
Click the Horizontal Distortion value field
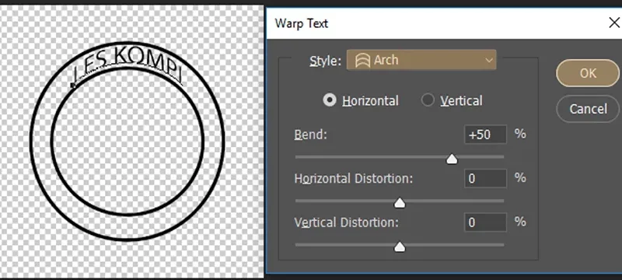point(485,178)
